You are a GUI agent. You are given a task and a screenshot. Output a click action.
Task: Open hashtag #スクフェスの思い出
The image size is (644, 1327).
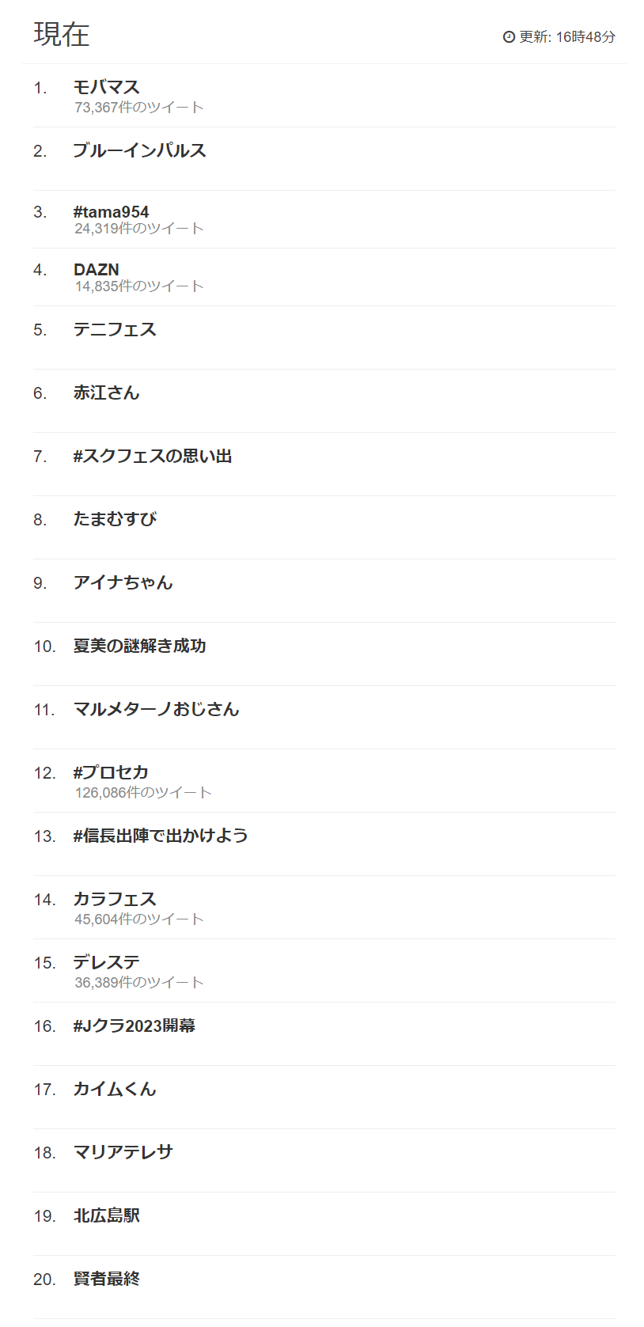click(x=153, y=456)
